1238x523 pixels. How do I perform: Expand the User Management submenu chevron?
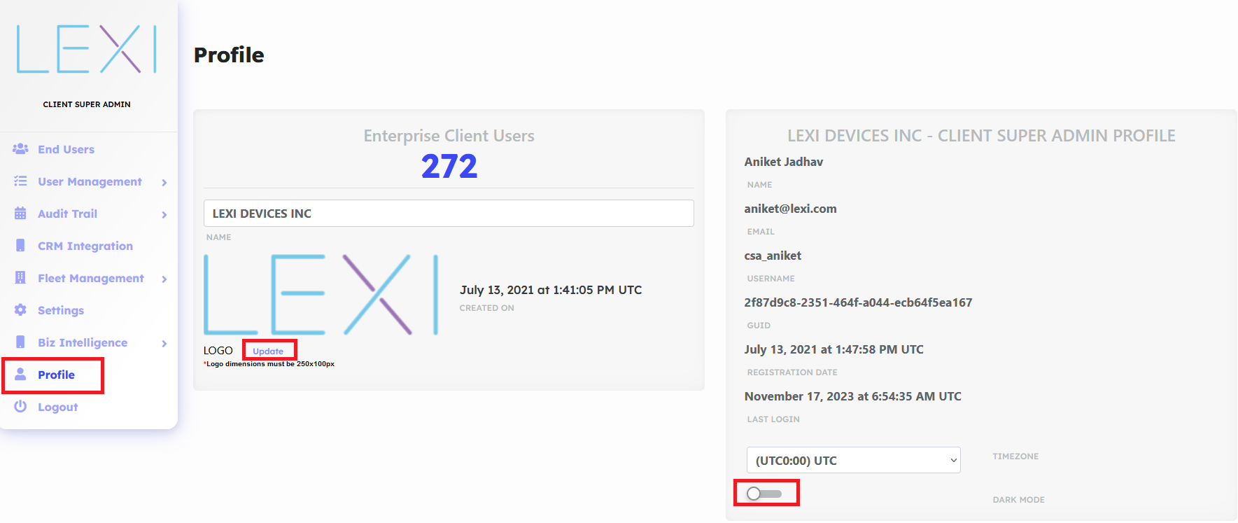164,183
